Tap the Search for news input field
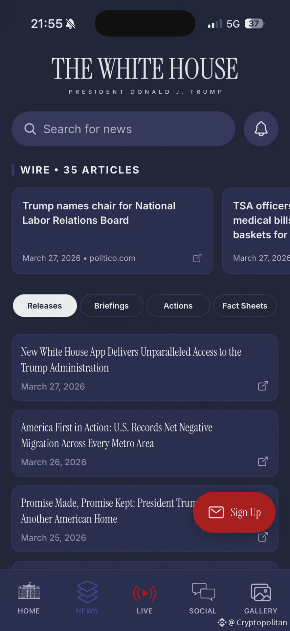 (123, 129)
